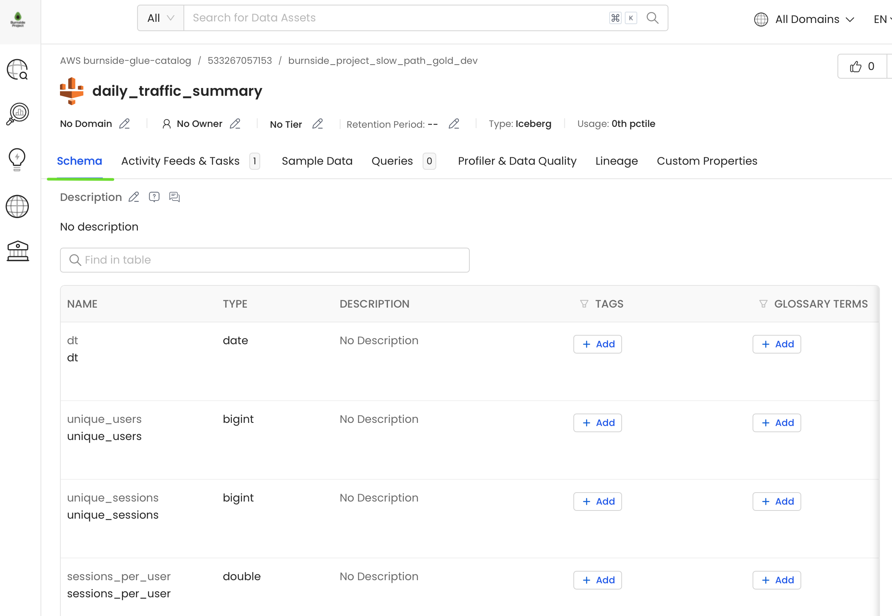
Task: Filter the Tags column
Action: [x=584, y=304]
